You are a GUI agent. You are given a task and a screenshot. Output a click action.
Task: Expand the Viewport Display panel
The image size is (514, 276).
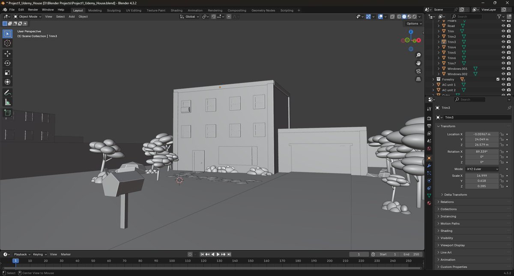tap(452, 245)
